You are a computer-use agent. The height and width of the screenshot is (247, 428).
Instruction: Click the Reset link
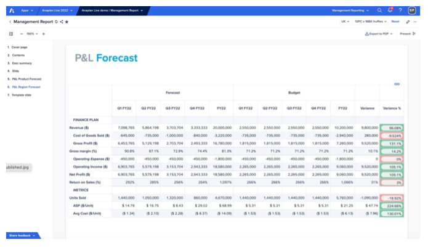click(x=395, y=22)
